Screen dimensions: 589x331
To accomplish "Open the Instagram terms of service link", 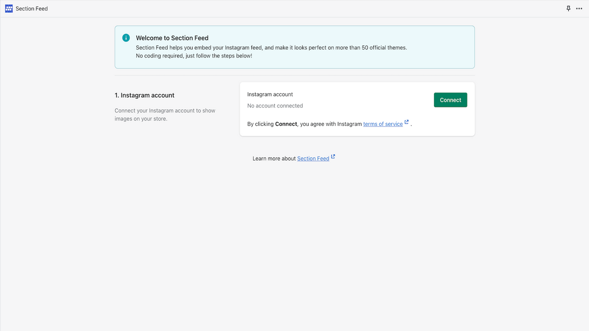I will pyautogui.click(x=383, y=124).
